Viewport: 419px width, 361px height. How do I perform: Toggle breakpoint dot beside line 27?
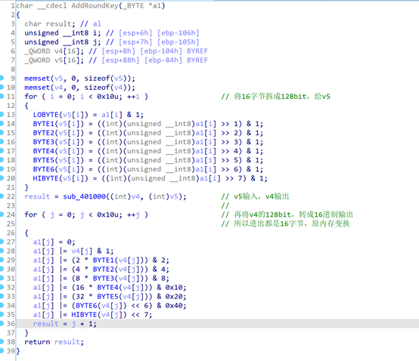(x=2, y=242)
